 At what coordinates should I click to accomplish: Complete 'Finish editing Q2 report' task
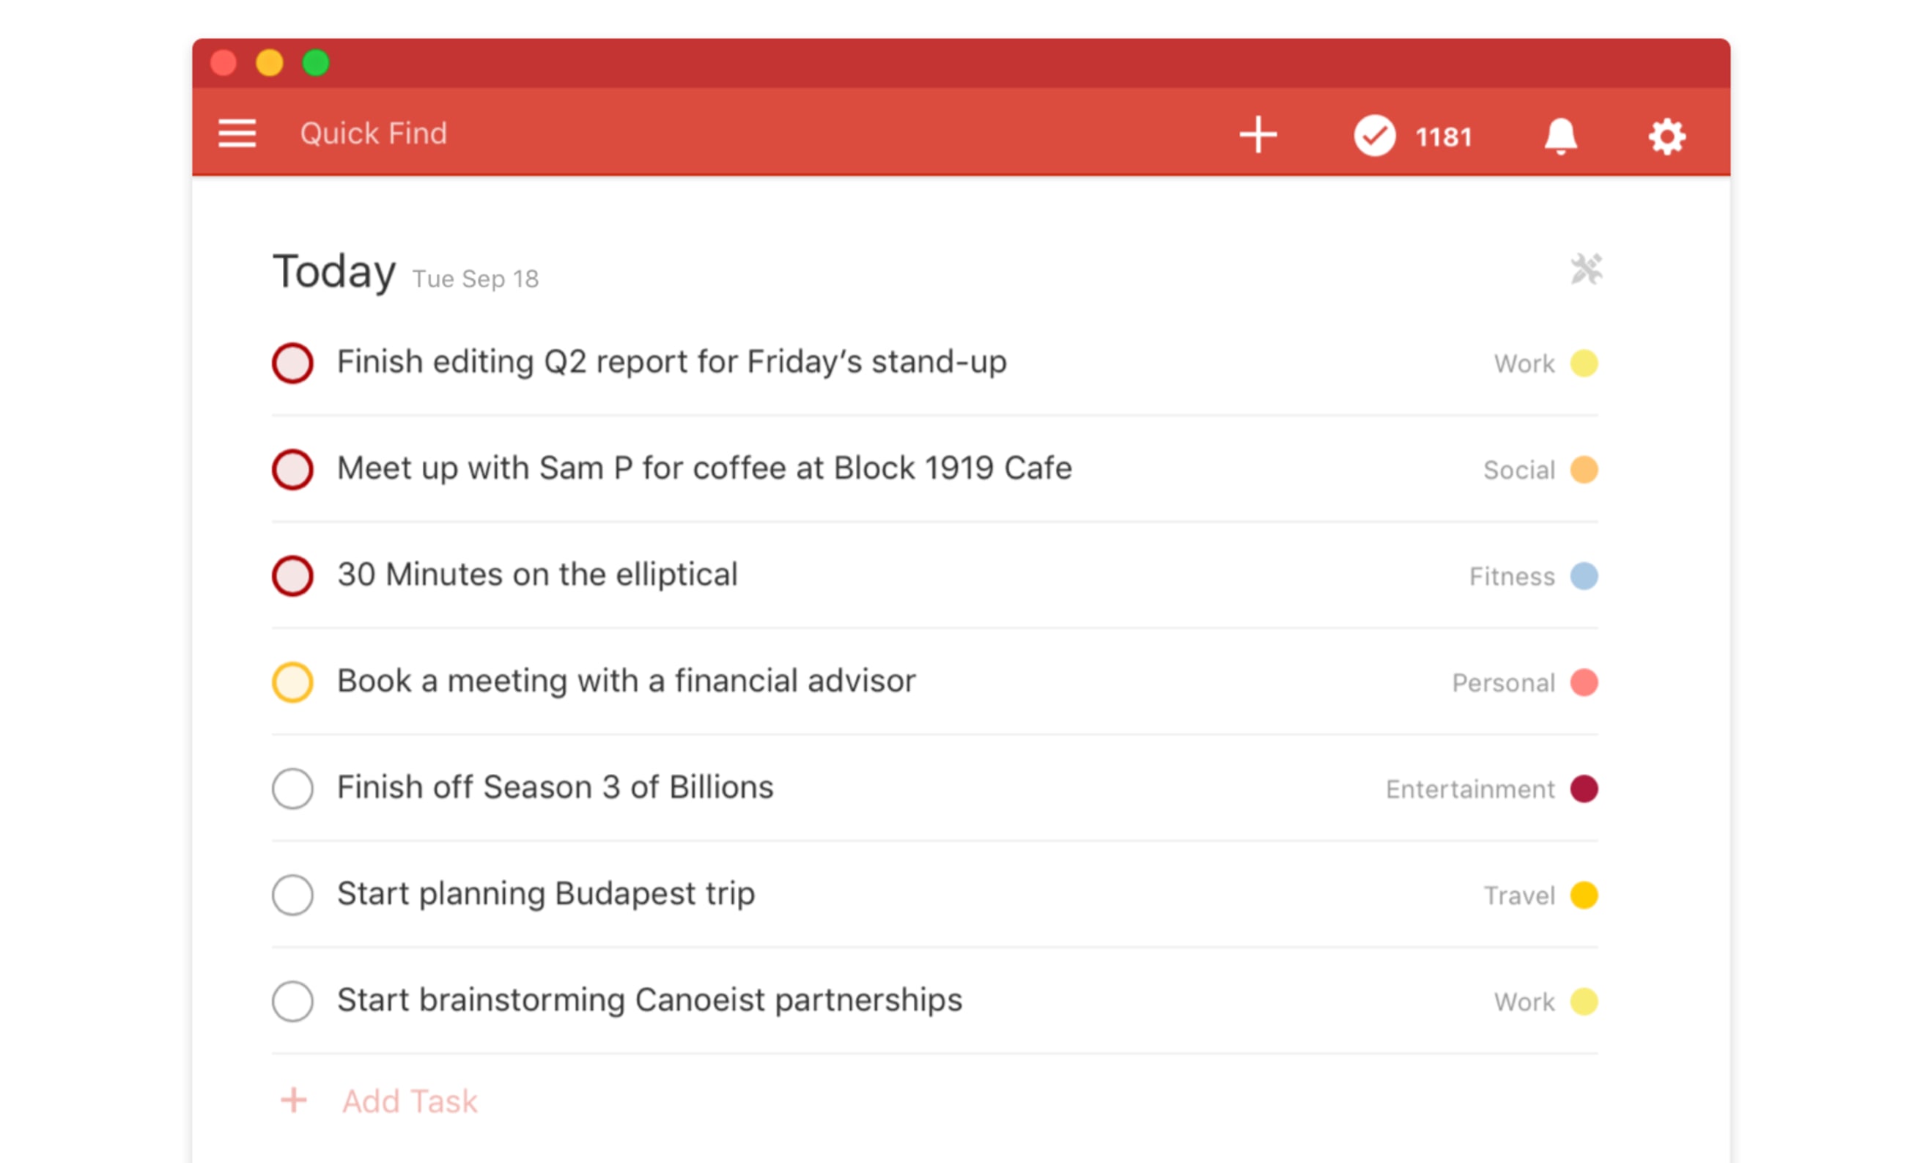click(292, 363)
